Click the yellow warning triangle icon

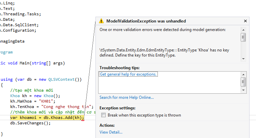pyautogui.click(x=101, y=21)
